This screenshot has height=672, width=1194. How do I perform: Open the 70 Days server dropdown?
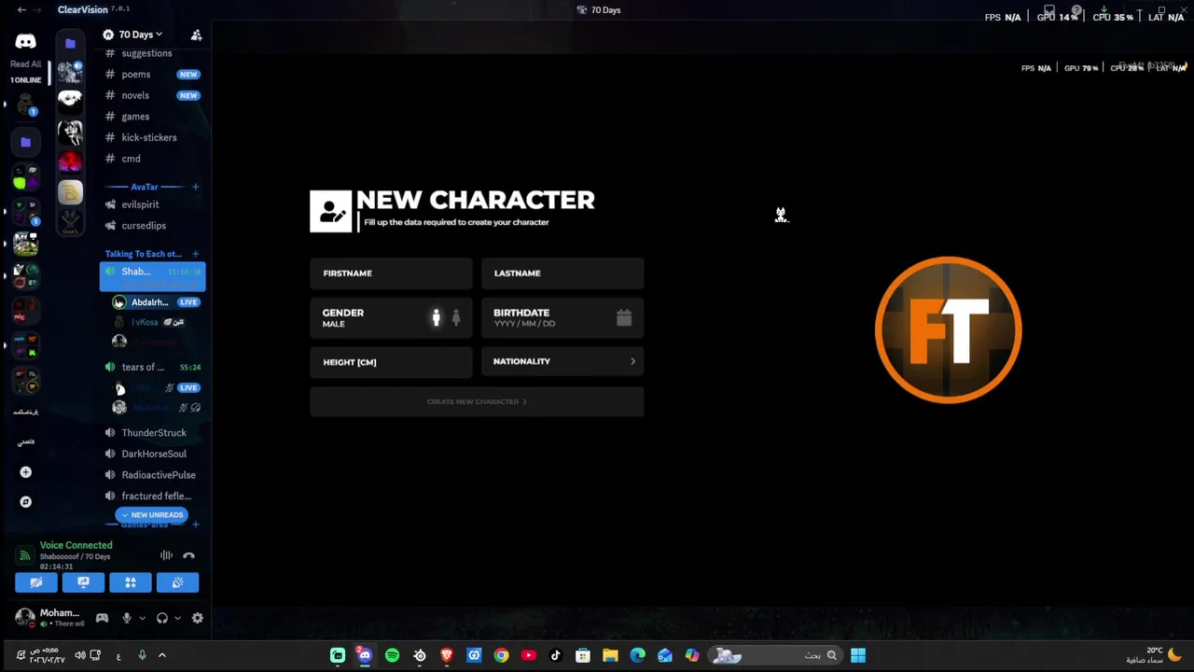coord(134,35)
